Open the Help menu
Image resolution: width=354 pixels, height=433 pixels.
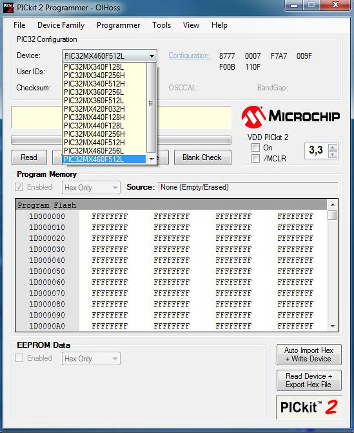(x=220, y=25)
